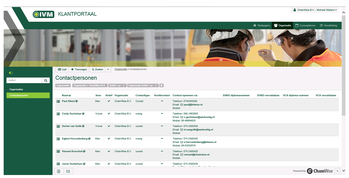This screenshot has width=349, height=178.
Task: Click the '8 gevonden' results badge
Action: pos(63,85)
